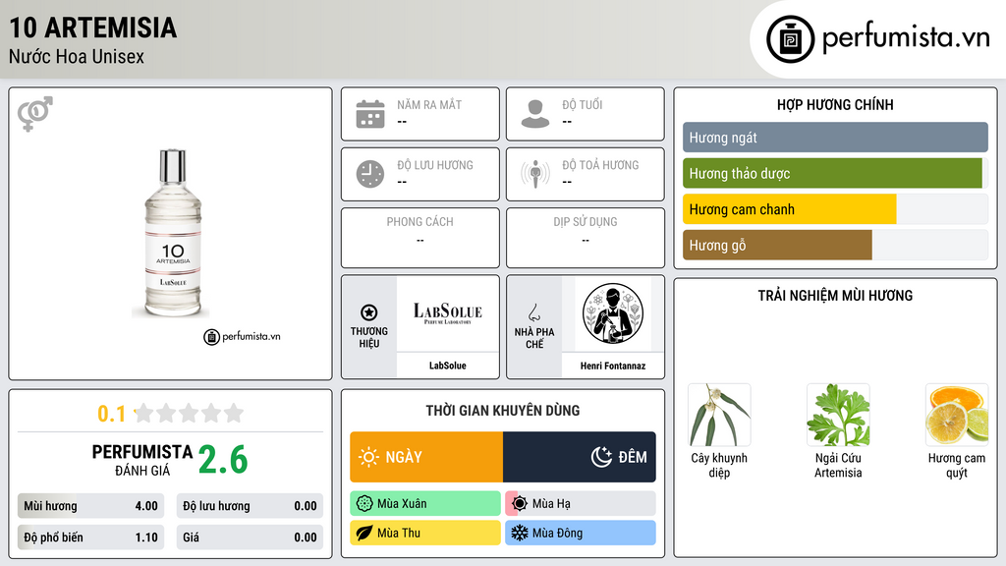Screen dimensions: 1006x566
Task: Select the Mùa Đông season bar
Action: coord(581,533)
